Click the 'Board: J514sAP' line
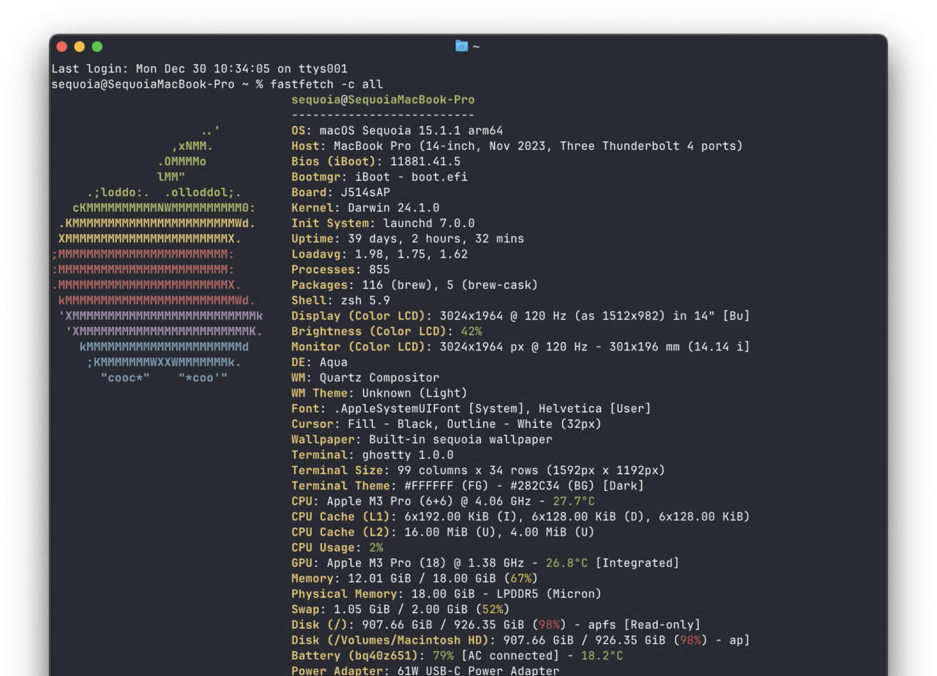 click(x=341, y=192)
